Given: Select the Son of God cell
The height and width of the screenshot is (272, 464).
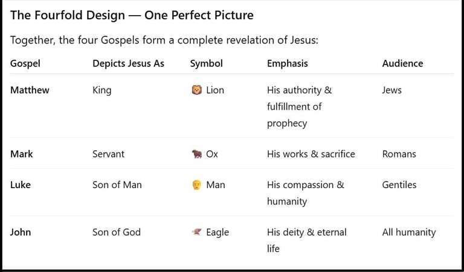Looking at the screenshot, I should click(117, 232).
